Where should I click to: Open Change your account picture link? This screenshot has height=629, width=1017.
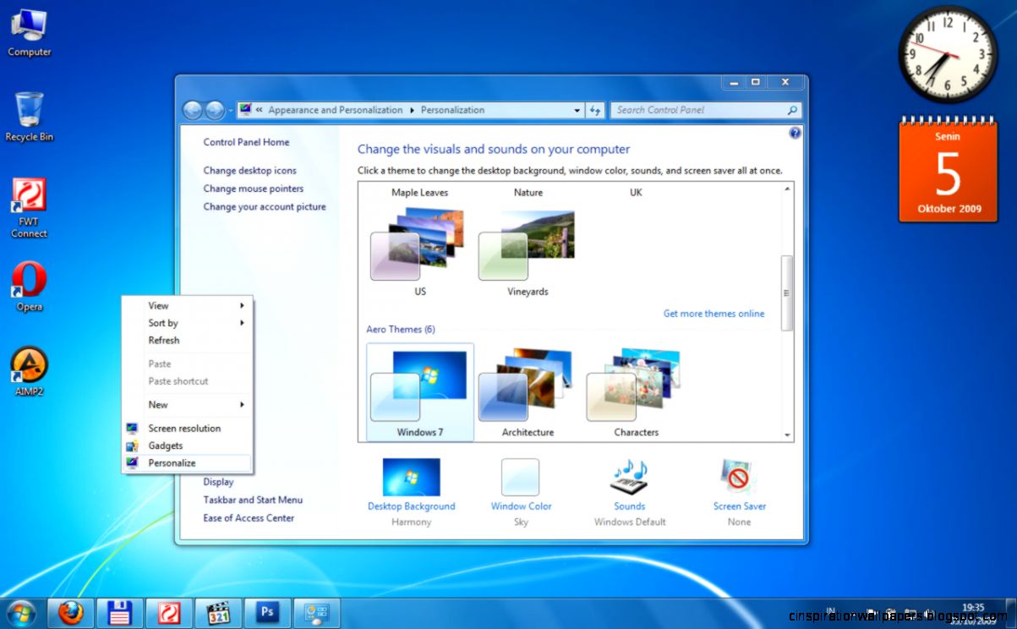(264, 206)
